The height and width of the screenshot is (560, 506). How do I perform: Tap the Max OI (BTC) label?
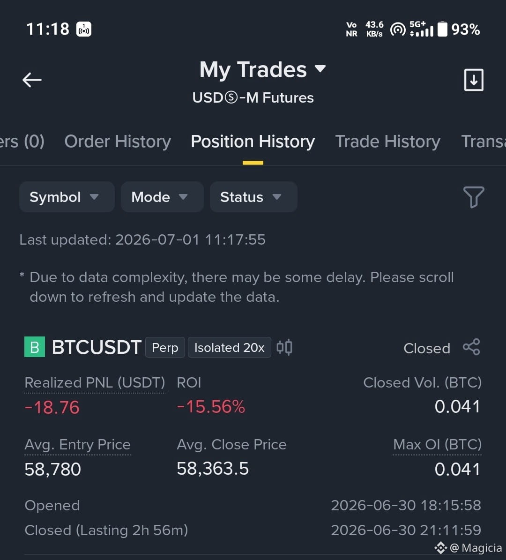click(437, 445)
